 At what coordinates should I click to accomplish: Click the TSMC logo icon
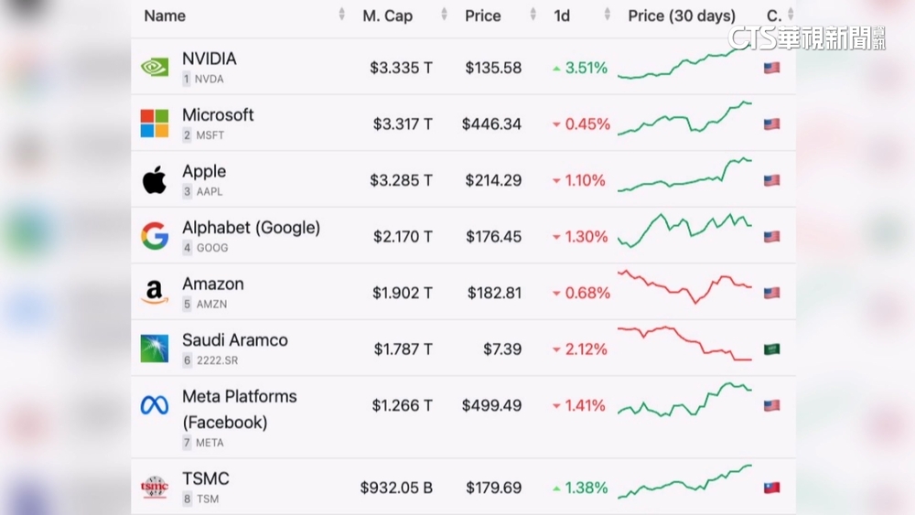pos(154,487)
